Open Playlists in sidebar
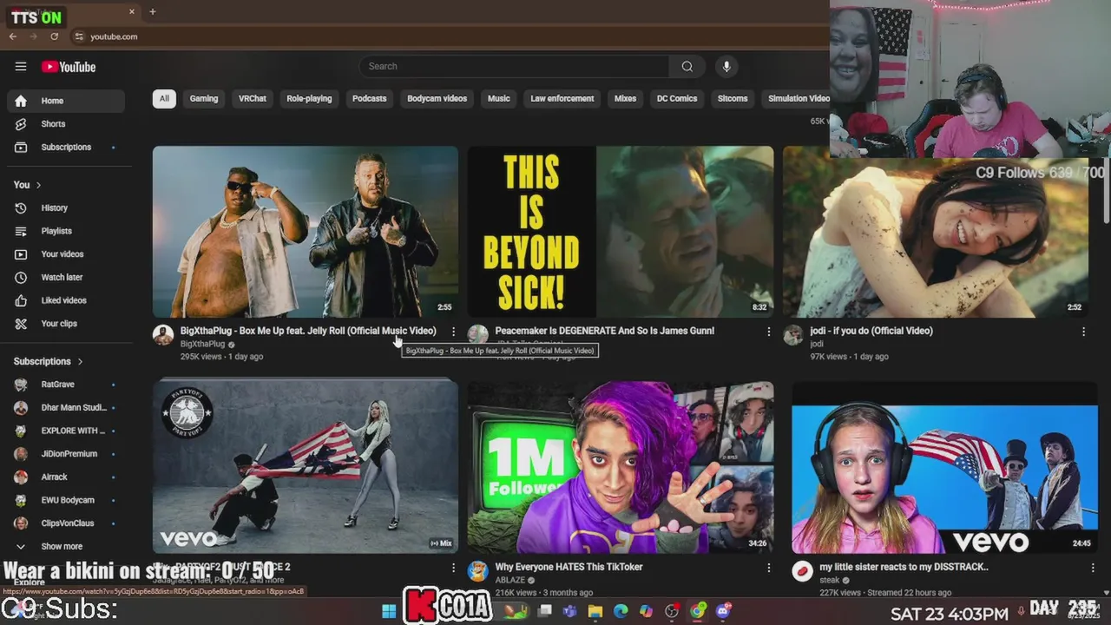The width and height of the screenshot is (1111, 625). pos(66,231)
